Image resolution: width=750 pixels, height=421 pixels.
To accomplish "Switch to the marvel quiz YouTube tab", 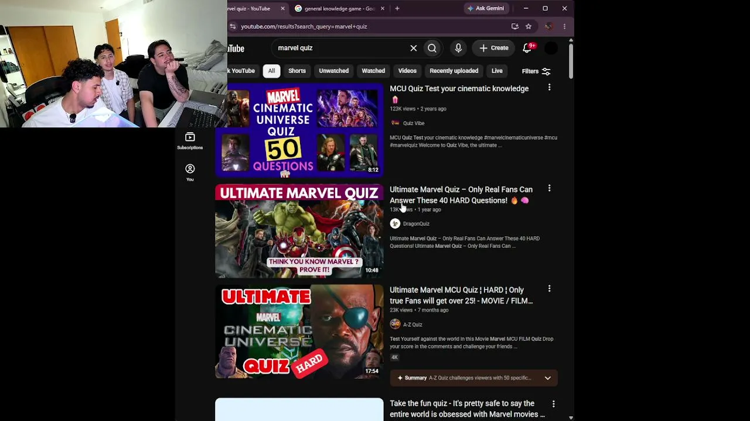I will 252,8.
